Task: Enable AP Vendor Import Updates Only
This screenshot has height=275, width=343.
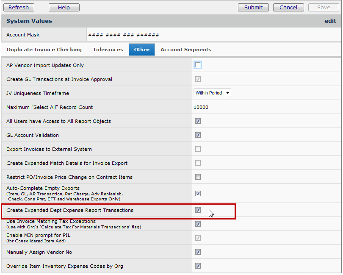Action: [x=198, y=65]
